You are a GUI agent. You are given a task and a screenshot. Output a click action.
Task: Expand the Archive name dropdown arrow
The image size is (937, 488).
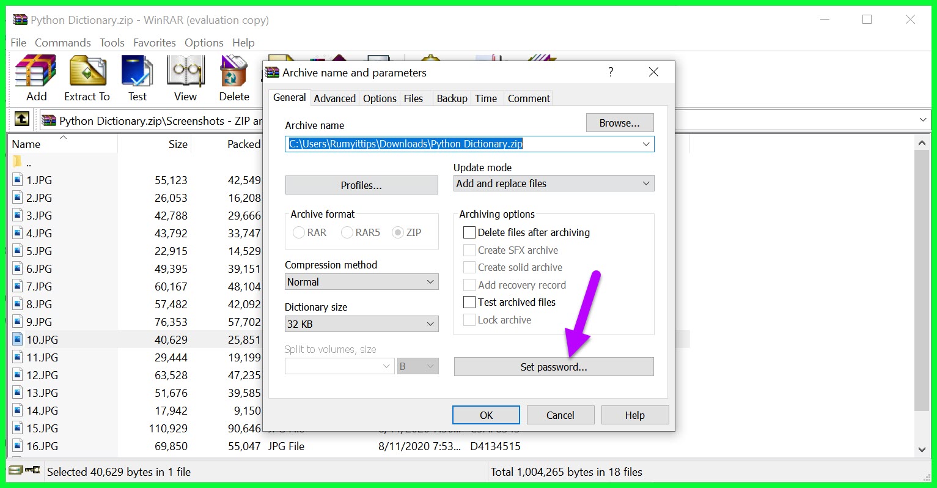click(646, 144)
